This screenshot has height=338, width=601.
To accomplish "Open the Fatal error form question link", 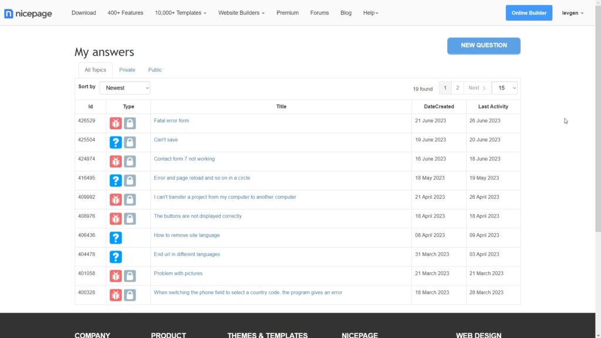I will (171, 121).
